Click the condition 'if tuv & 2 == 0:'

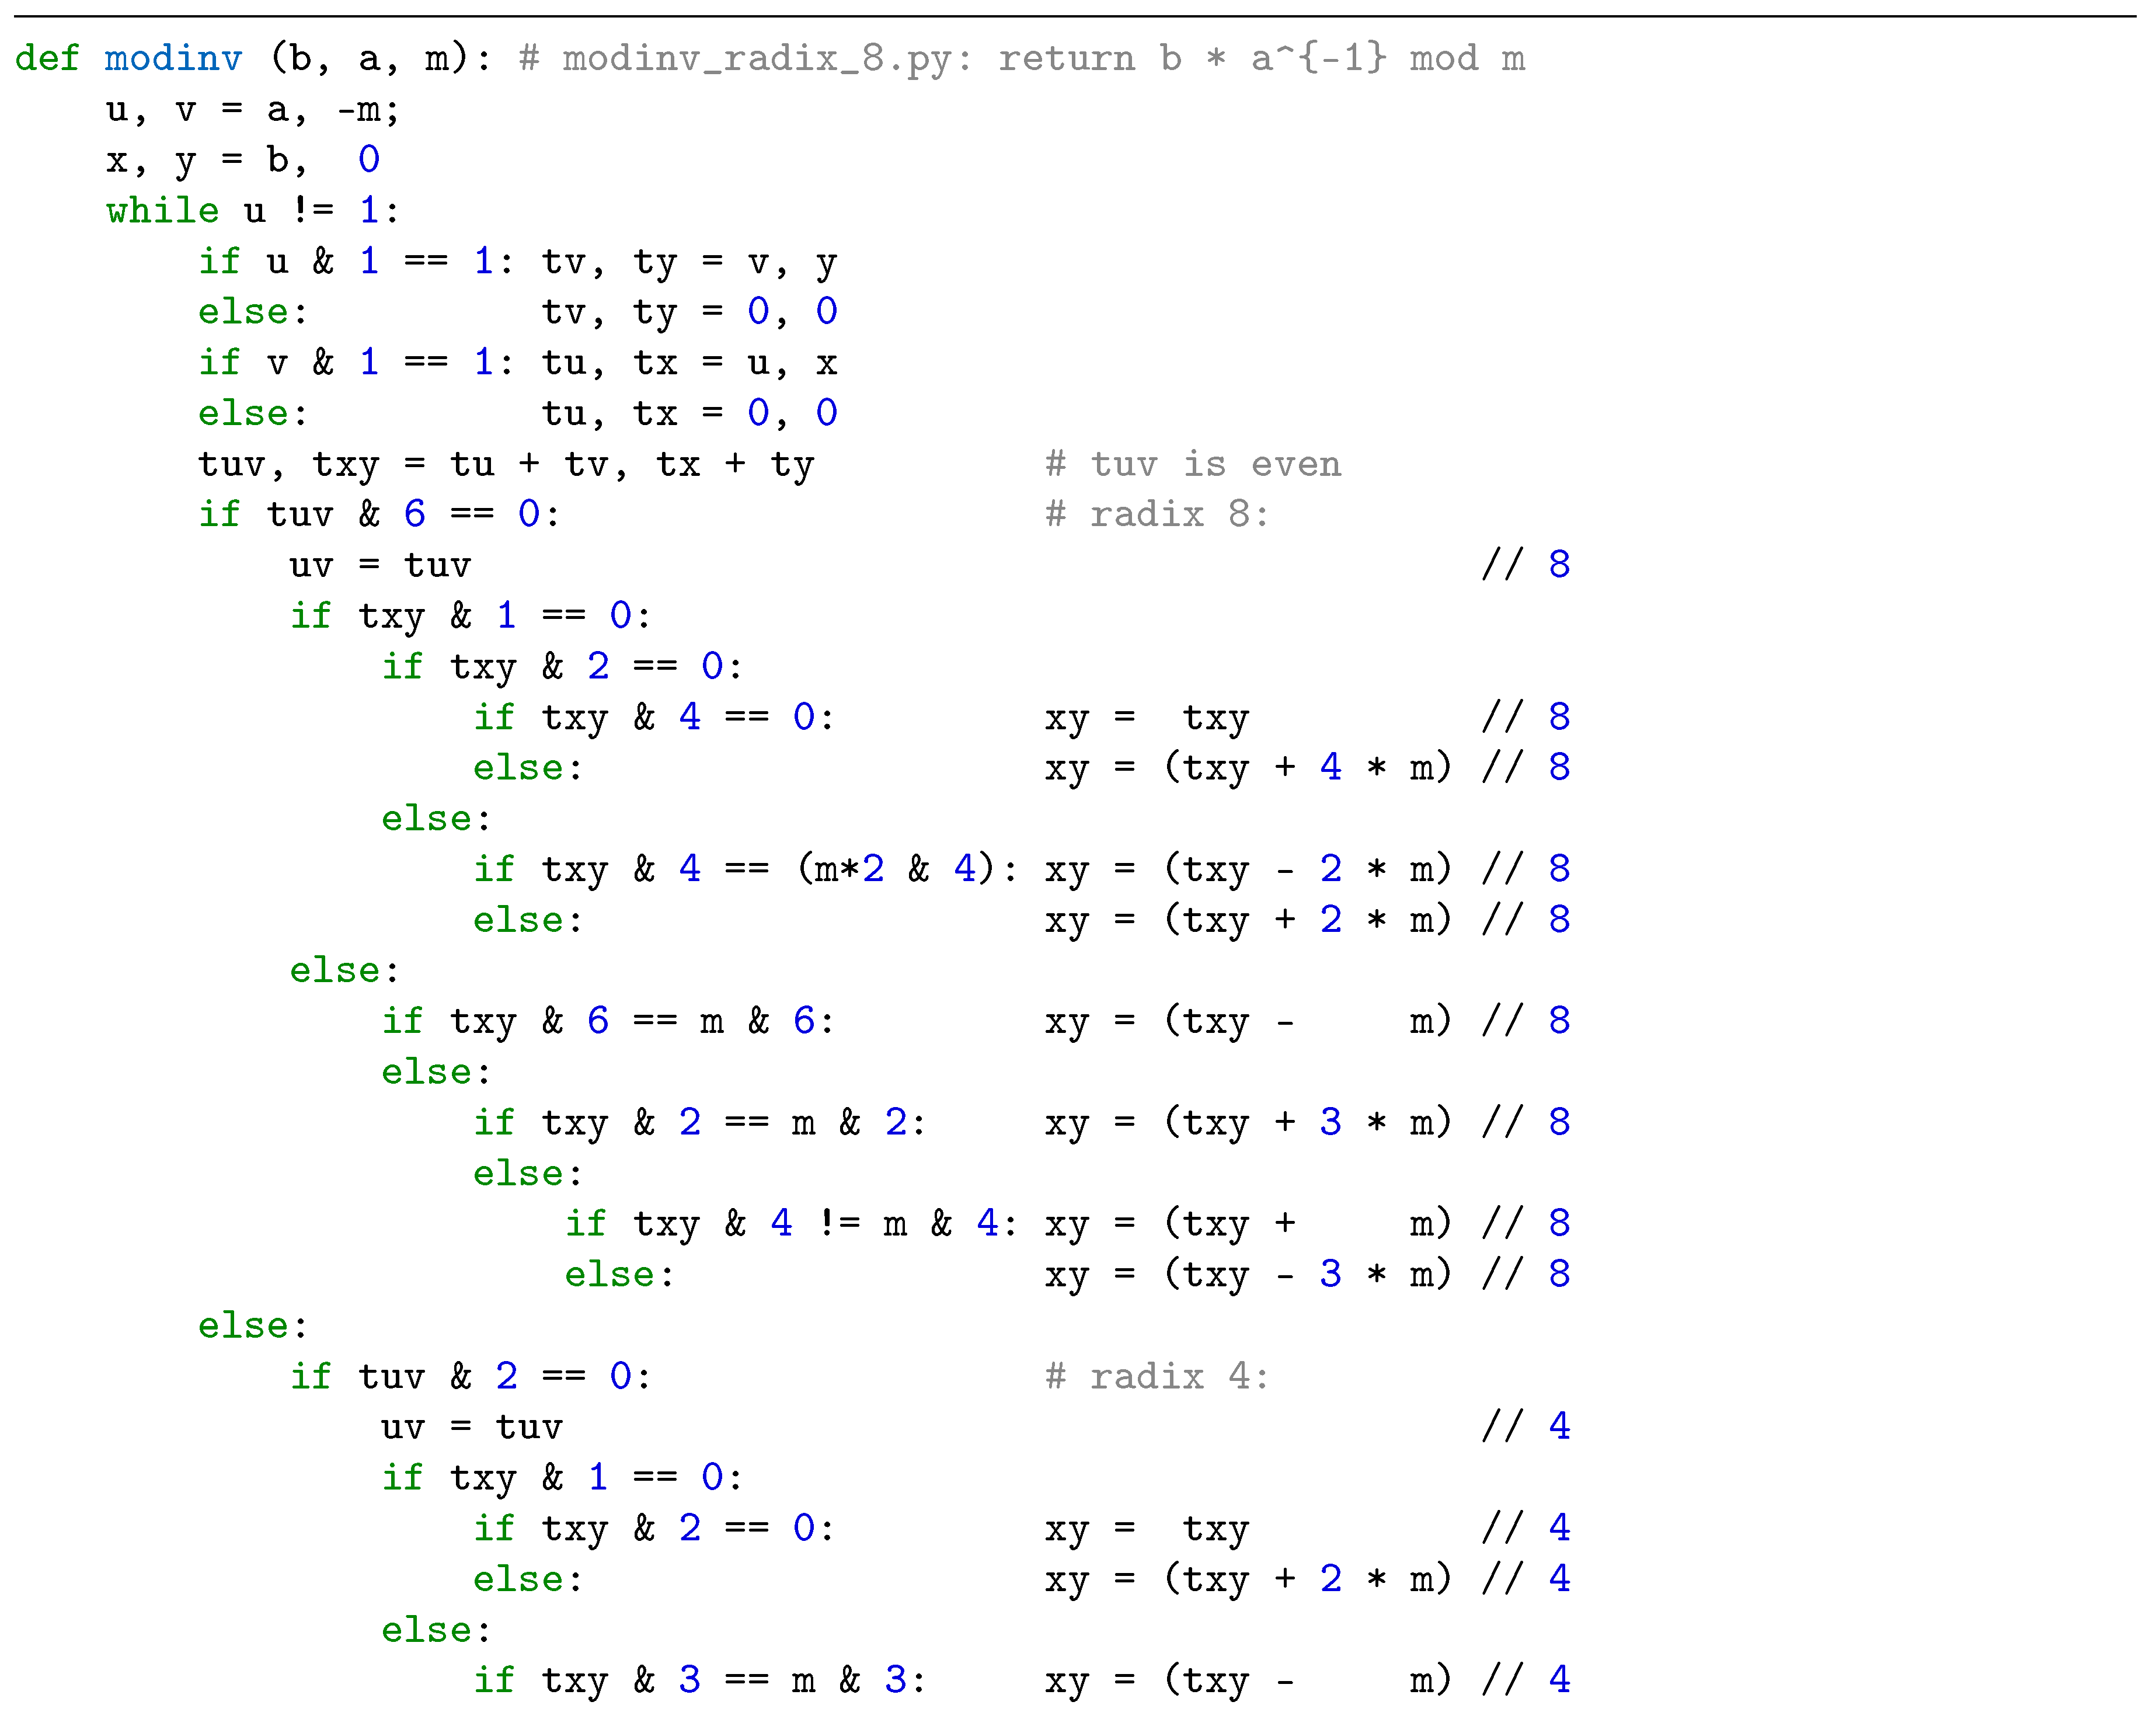(x=471, y=1377)
